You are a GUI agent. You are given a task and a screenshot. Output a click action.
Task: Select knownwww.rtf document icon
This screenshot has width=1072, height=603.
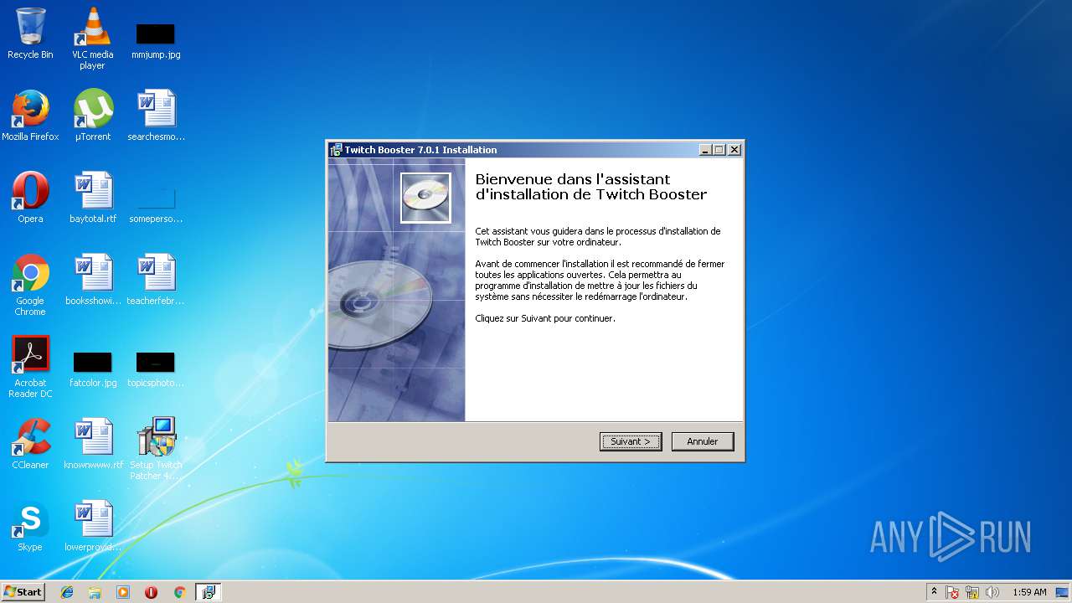click(93, 444)
